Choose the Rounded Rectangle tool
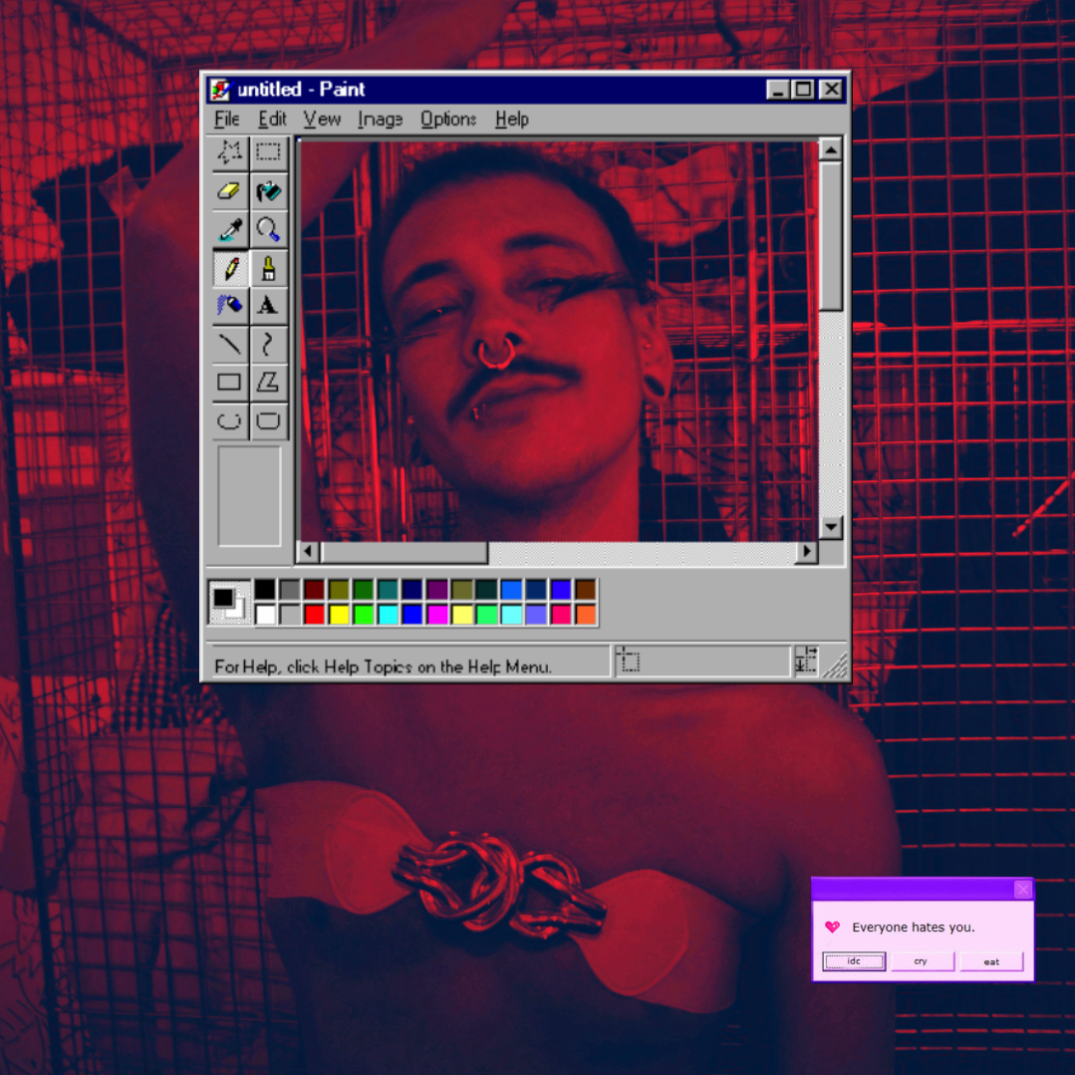The height and width of the screenshot is (1075, 1075). click(268, 421)
